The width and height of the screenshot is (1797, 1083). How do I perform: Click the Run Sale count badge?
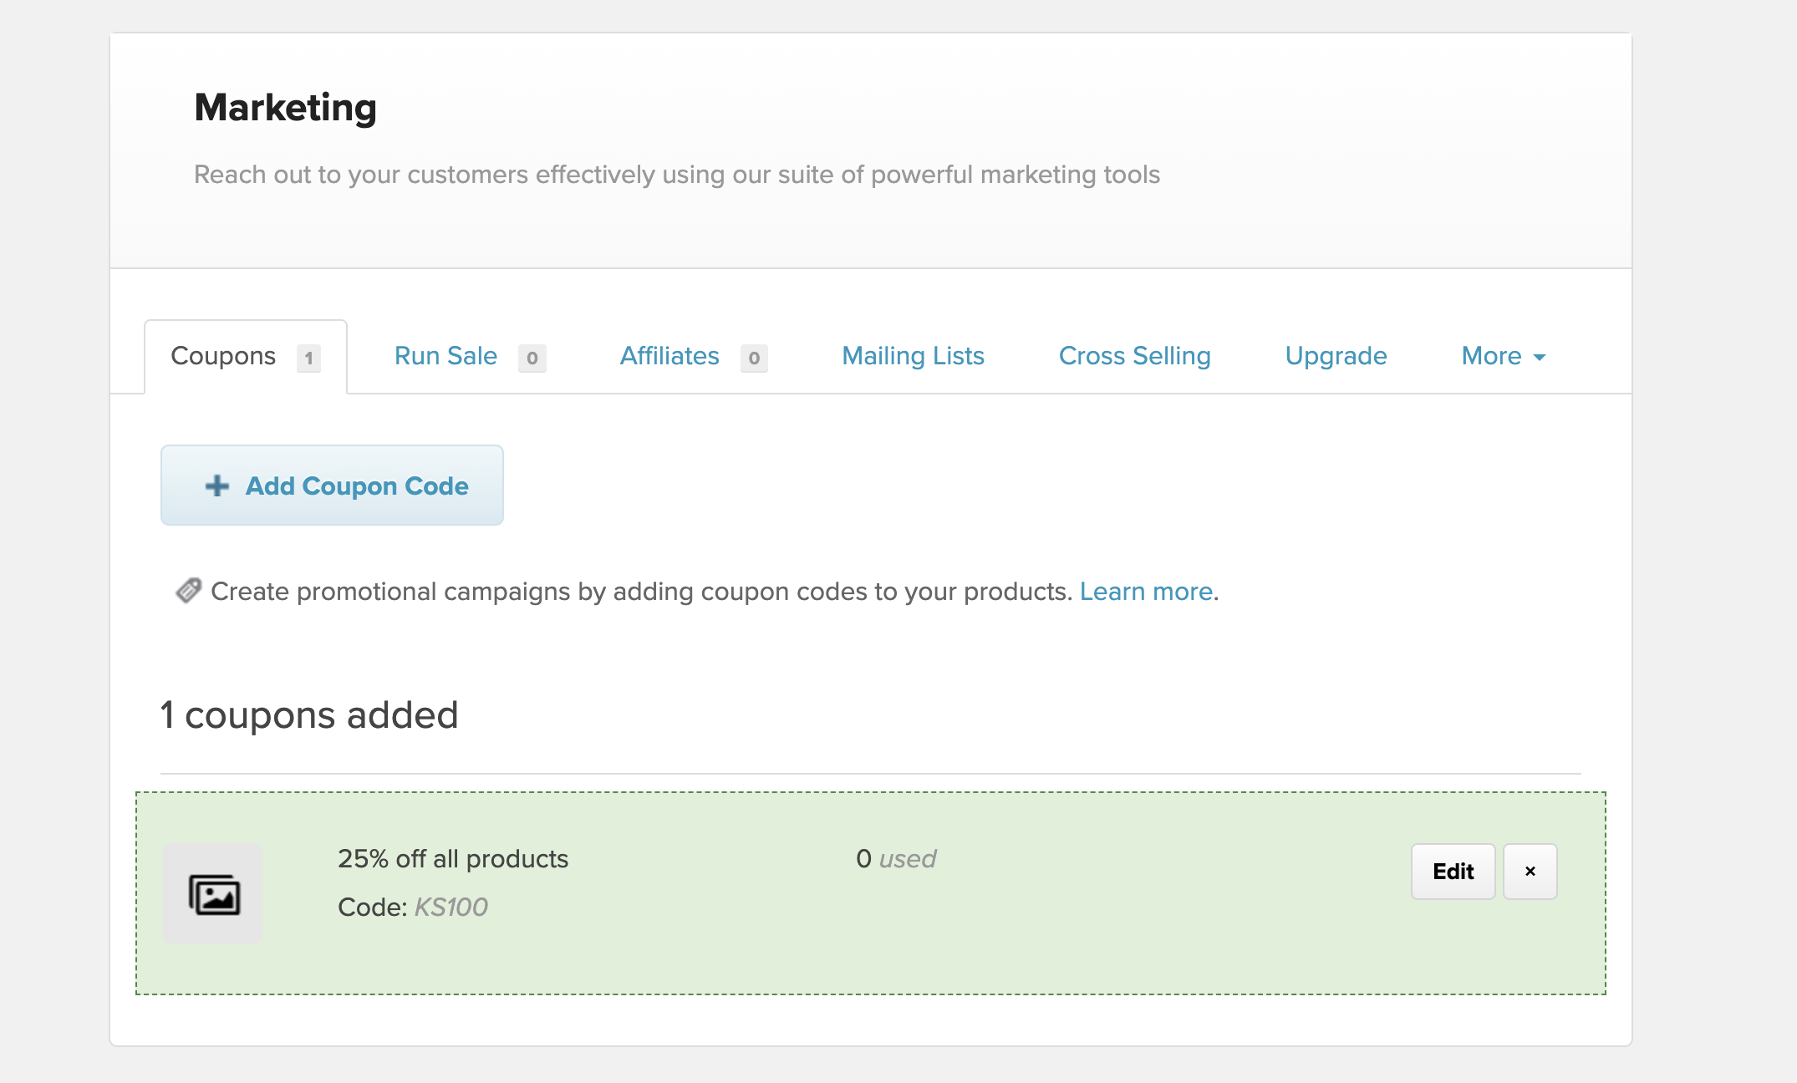[x=532, y=358]
